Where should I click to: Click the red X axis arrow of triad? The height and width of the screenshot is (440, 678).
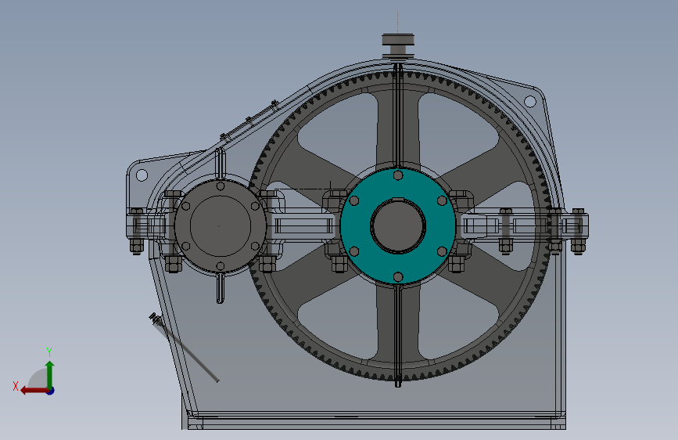pos(34,391)
